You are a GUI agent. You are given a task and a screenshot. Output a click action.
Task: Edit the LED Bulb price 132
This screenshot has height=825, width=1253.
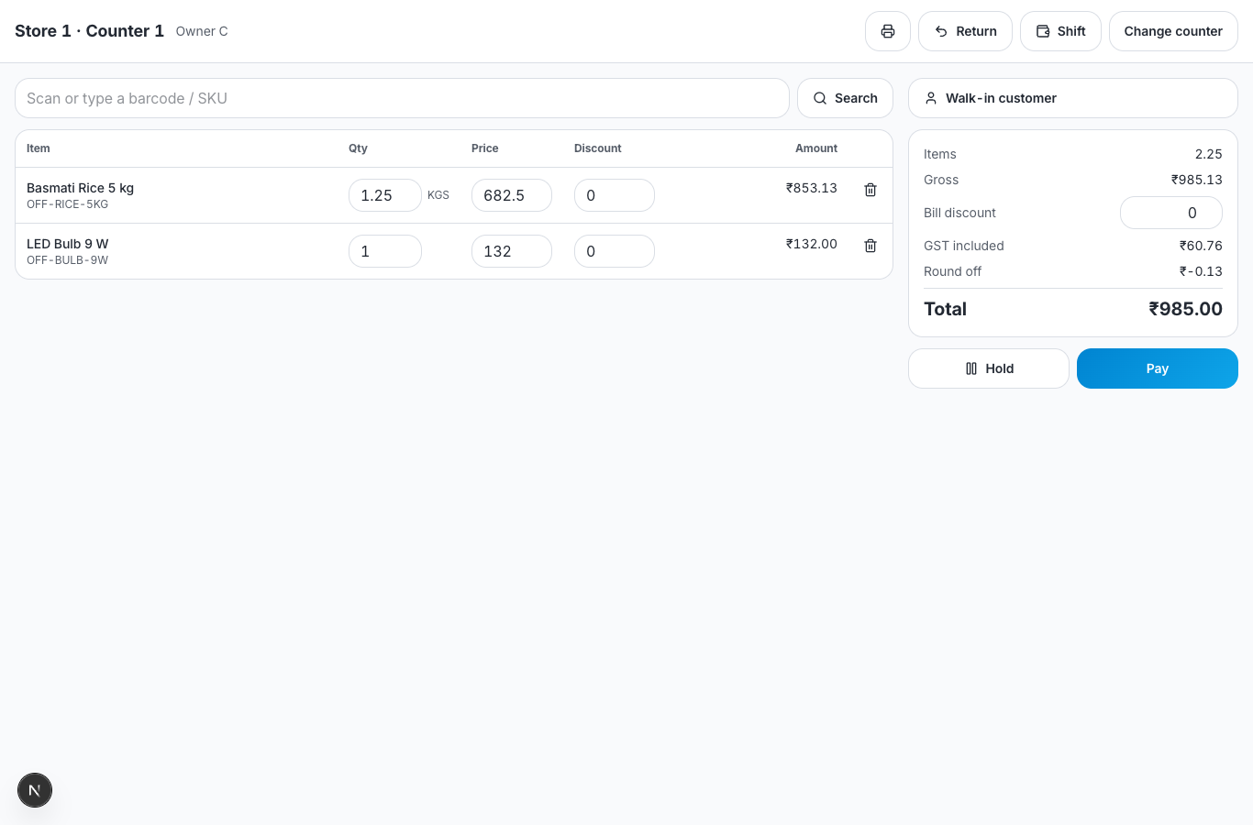click(x=512, y=251)
